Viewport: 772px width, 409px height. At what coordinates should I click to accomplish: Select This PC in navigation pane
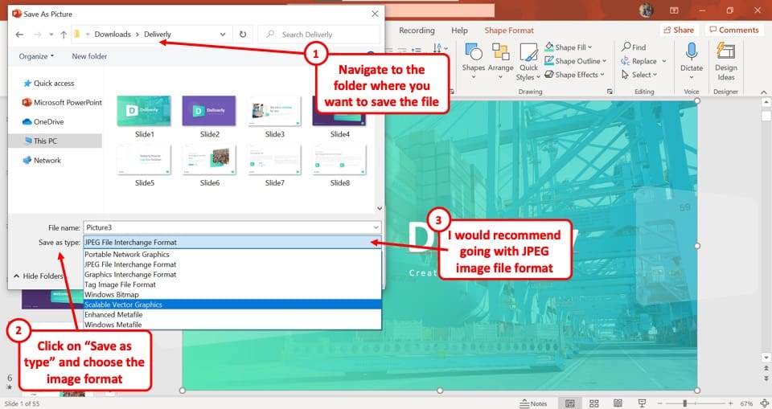(x=41, y=141)
